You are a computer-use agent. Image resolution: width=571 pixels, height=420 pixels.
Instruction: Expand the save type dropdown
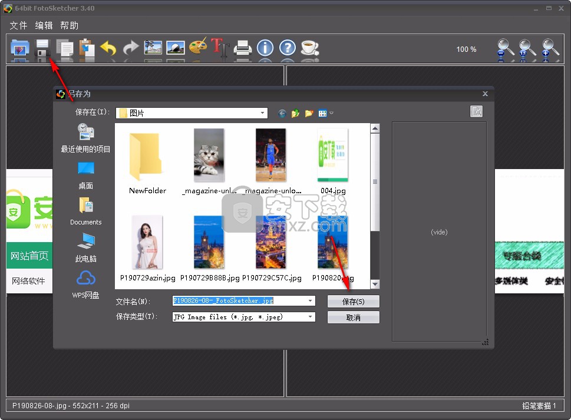pos(310,317)
